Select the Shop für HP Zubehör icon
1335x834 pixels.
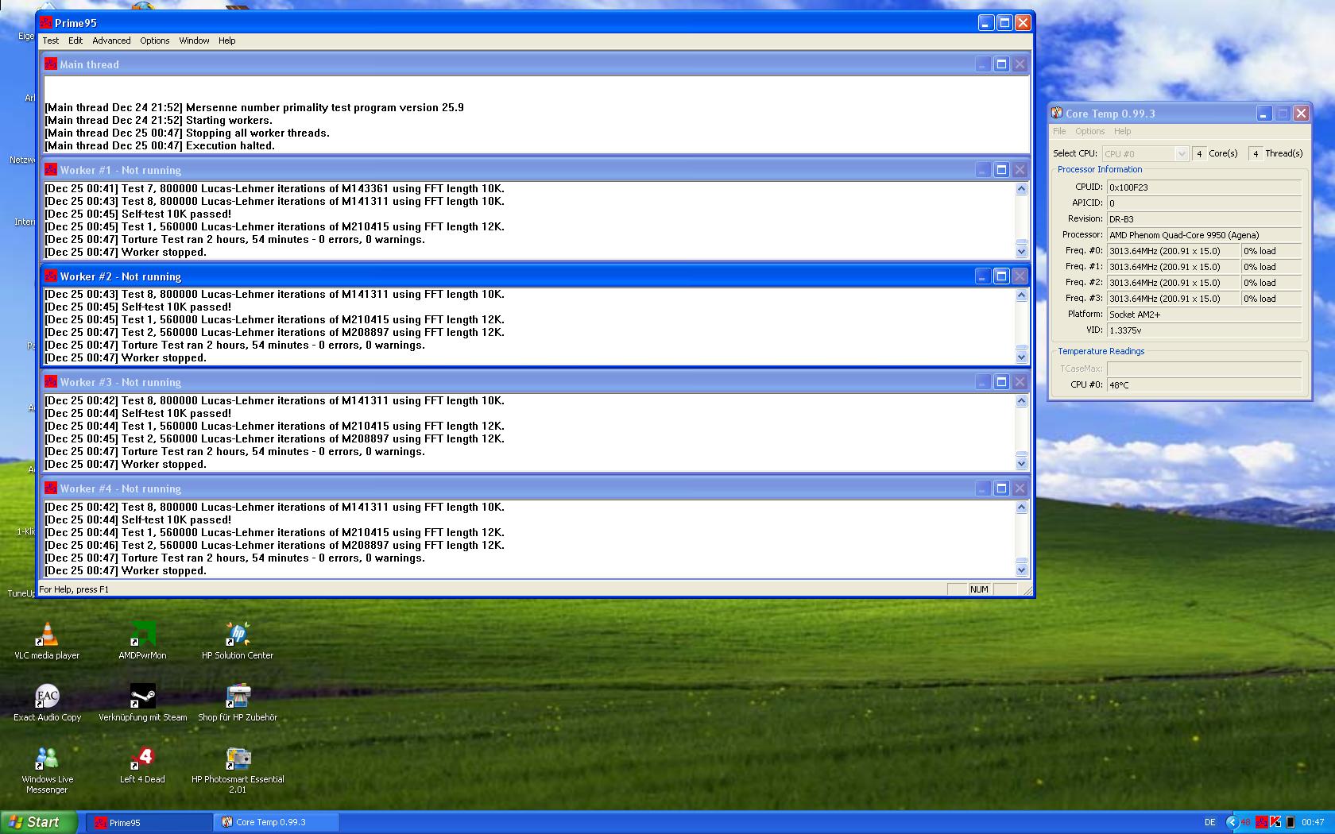[x=238, y=703]
